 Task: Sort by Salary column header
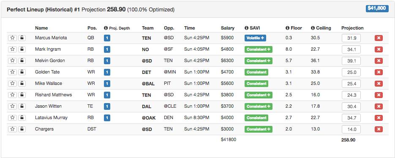[x=227, y=28]
